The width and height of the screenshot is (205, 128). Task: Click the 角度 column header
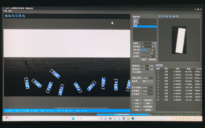click(188, 69)
